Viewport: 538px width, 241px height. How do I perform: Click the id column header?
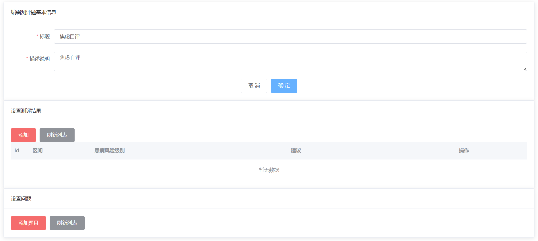click(17, 151)
